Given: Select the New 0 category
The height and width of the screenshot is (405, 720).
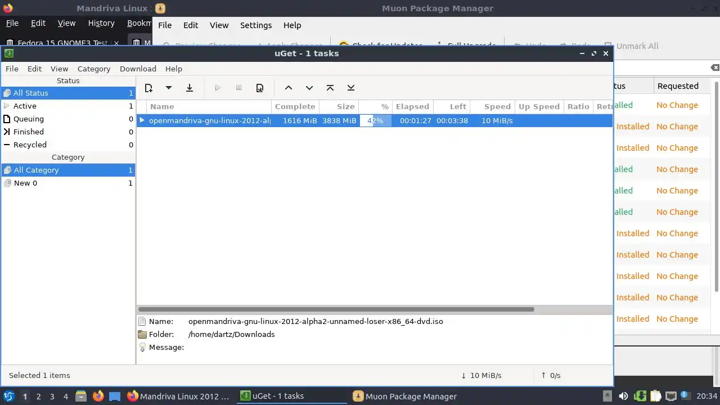Looking at the screenshot, I should (68, 183).
